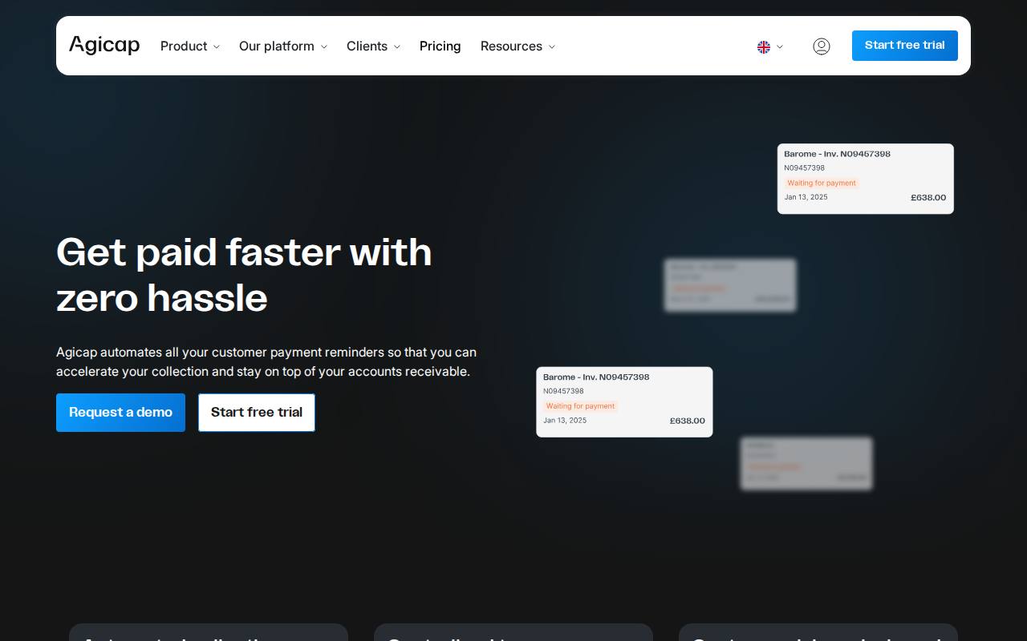1027x641 pixels.
Task: Select the top-right Barome invoice card
Action: click(866, 179)
